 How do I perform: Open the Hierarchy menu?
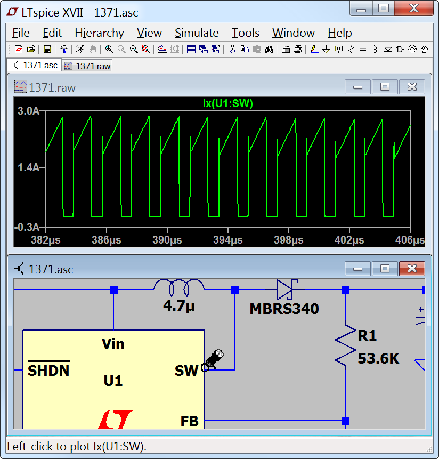99,33
